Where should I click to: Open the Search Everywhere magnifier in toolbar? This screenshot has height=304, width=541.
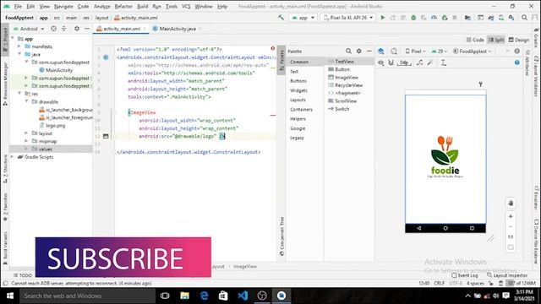tap(524, 18)
